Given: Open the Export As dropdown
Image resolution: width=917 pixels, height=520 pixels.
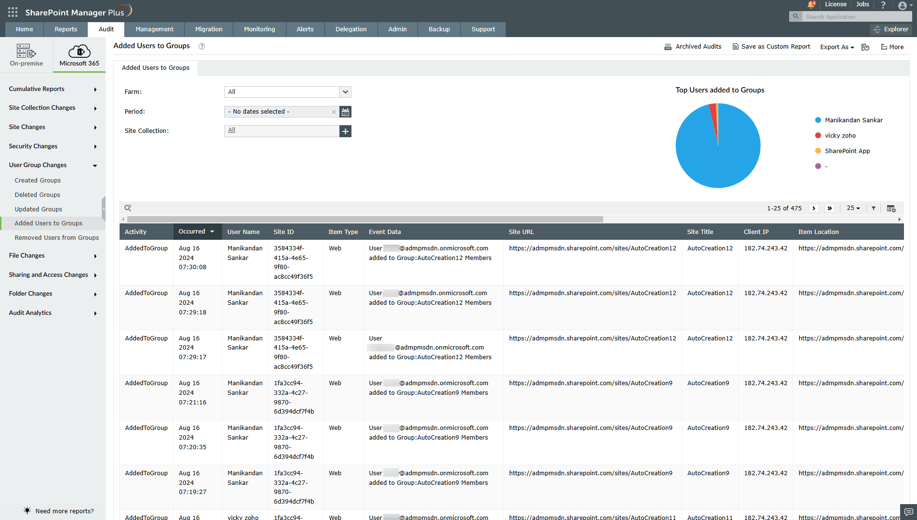Looking at the screenshot, I should pos(837,47).
